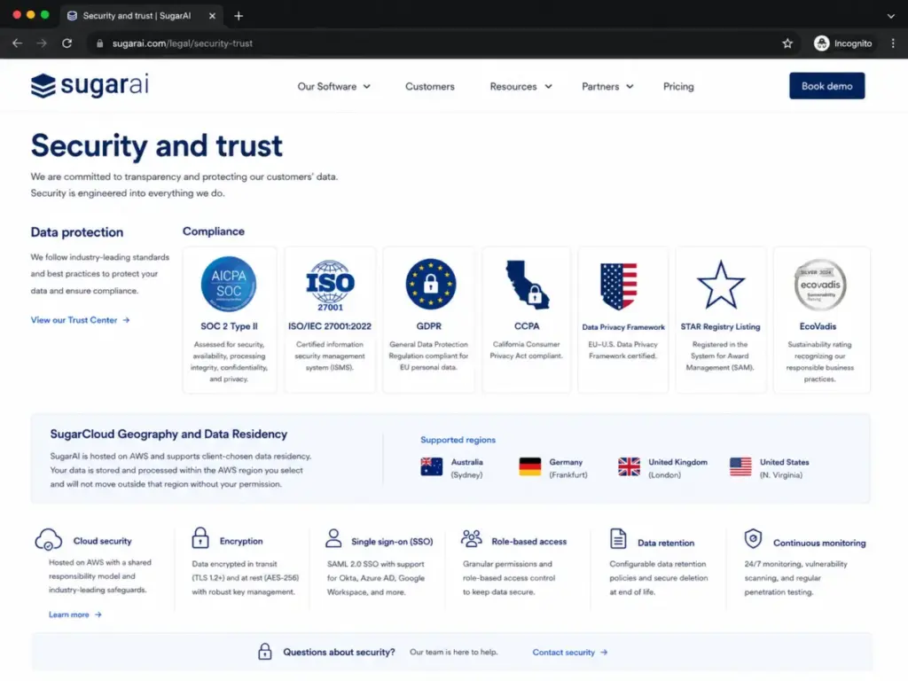The image size is (908, 681).
Task: Click the SOC 2 Type II title
Action: click(x=229, y=326)
